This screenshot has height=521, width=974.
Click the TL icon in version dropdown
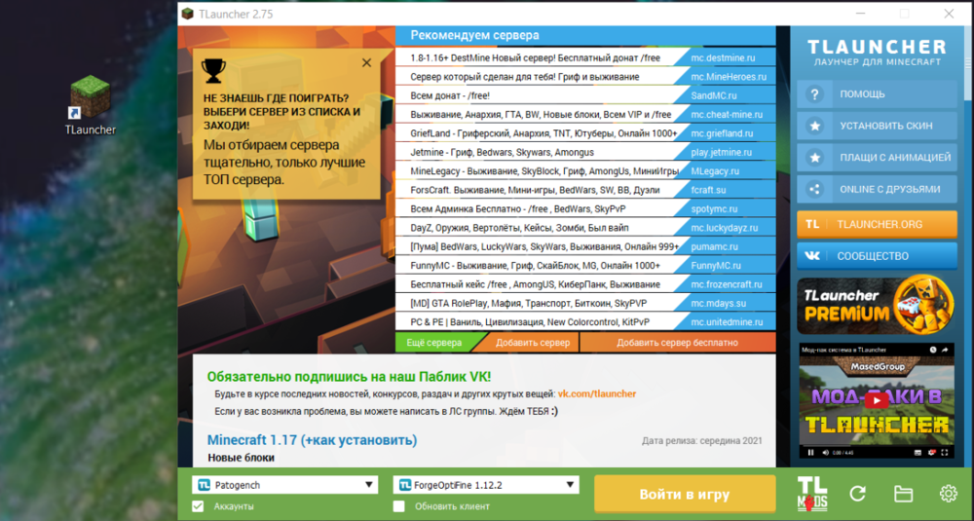tap(405, 485)
